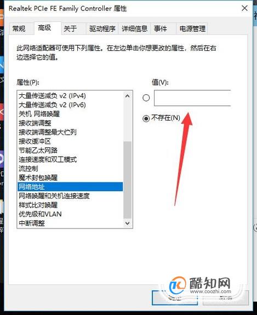Viewport: 257px width, 315px height.
Task: Select 网络地址 in the property list
Action: 70,187
